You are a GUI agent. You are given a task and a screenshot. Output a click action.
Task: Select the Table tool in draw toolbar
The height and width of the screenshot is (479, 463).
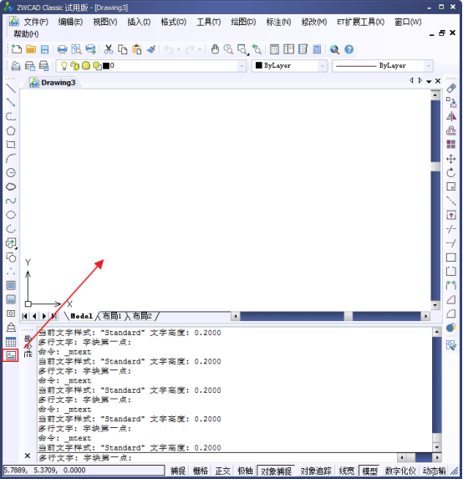click(x=11, y=342)
